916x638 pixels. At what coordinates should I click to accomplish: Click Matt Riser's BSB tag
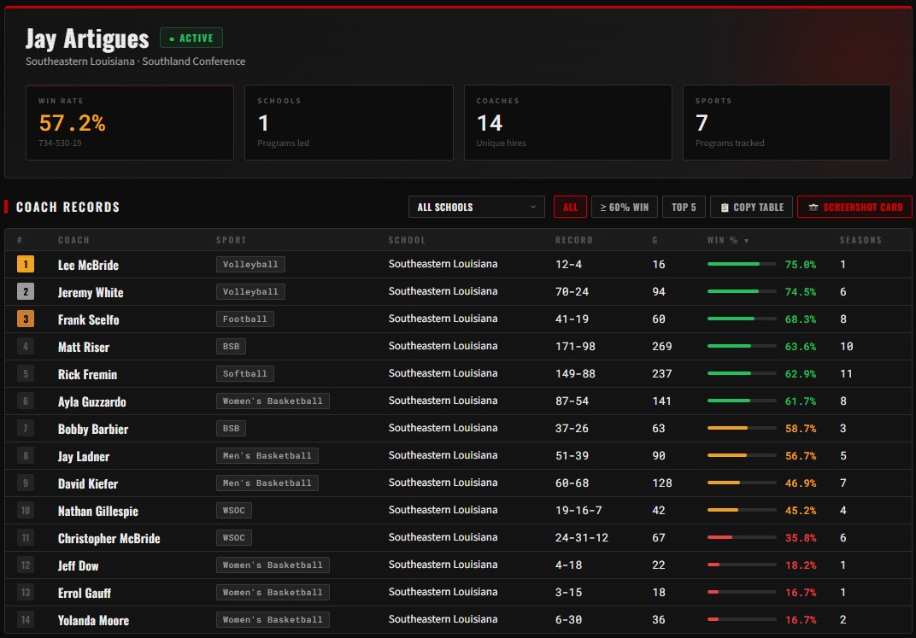click(x=231, y=346)
